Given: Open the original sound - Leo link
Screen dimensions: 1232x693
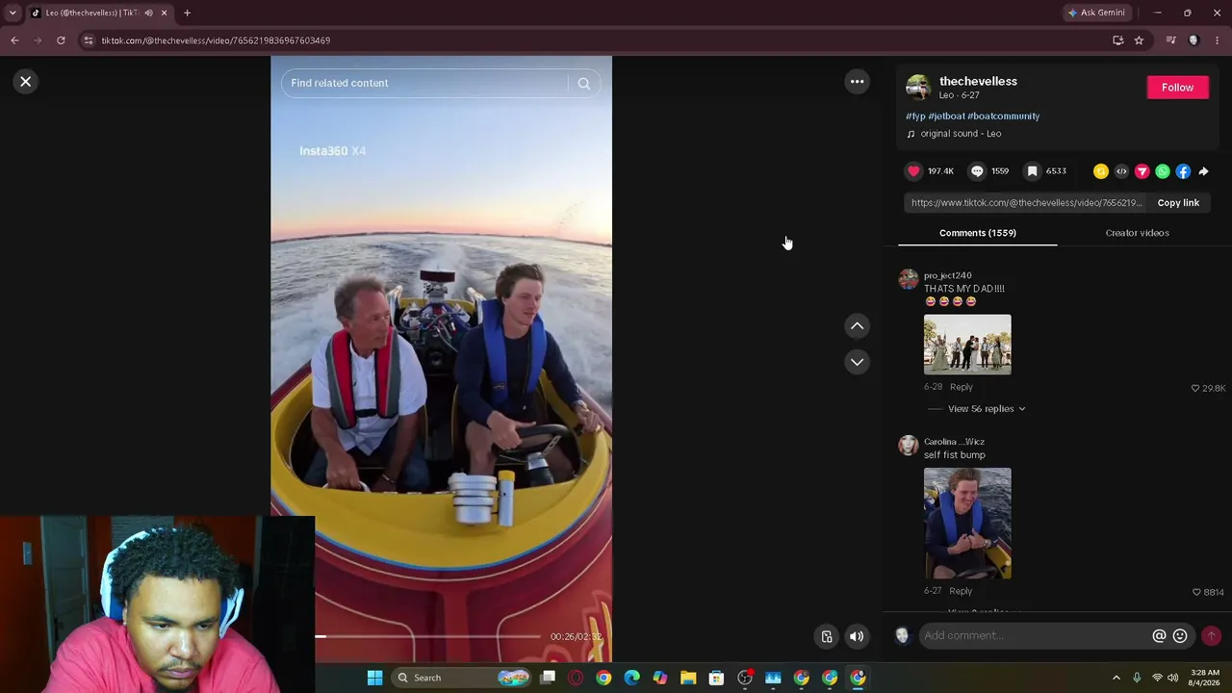Looking at the screenshot, I should pos(961,134).
